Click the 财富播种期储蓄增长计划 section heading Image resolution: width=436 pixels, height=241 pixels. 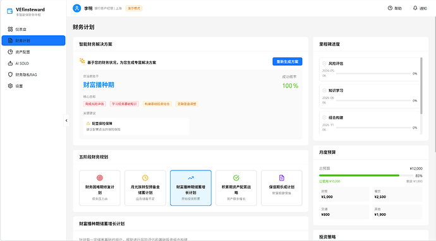[102, 223]
